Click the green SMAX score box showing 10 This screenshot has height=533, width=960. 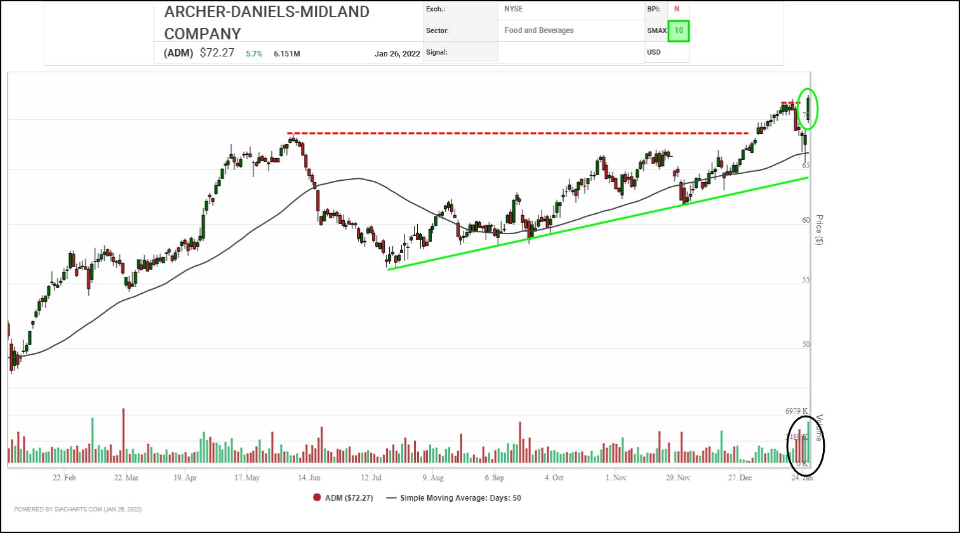(679, 30)
